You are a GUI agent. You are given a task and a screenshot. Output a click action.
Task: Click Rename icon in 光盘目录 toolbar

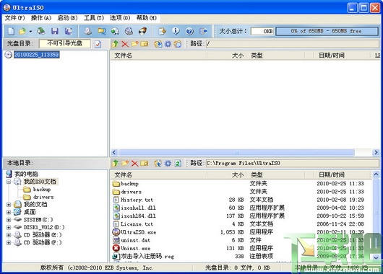point(145,44)
